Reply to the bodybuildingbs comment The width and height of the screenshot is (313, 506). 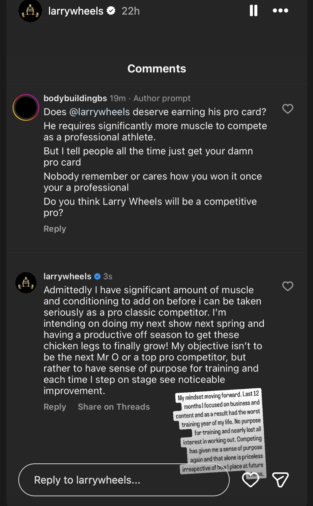(55, 229)
